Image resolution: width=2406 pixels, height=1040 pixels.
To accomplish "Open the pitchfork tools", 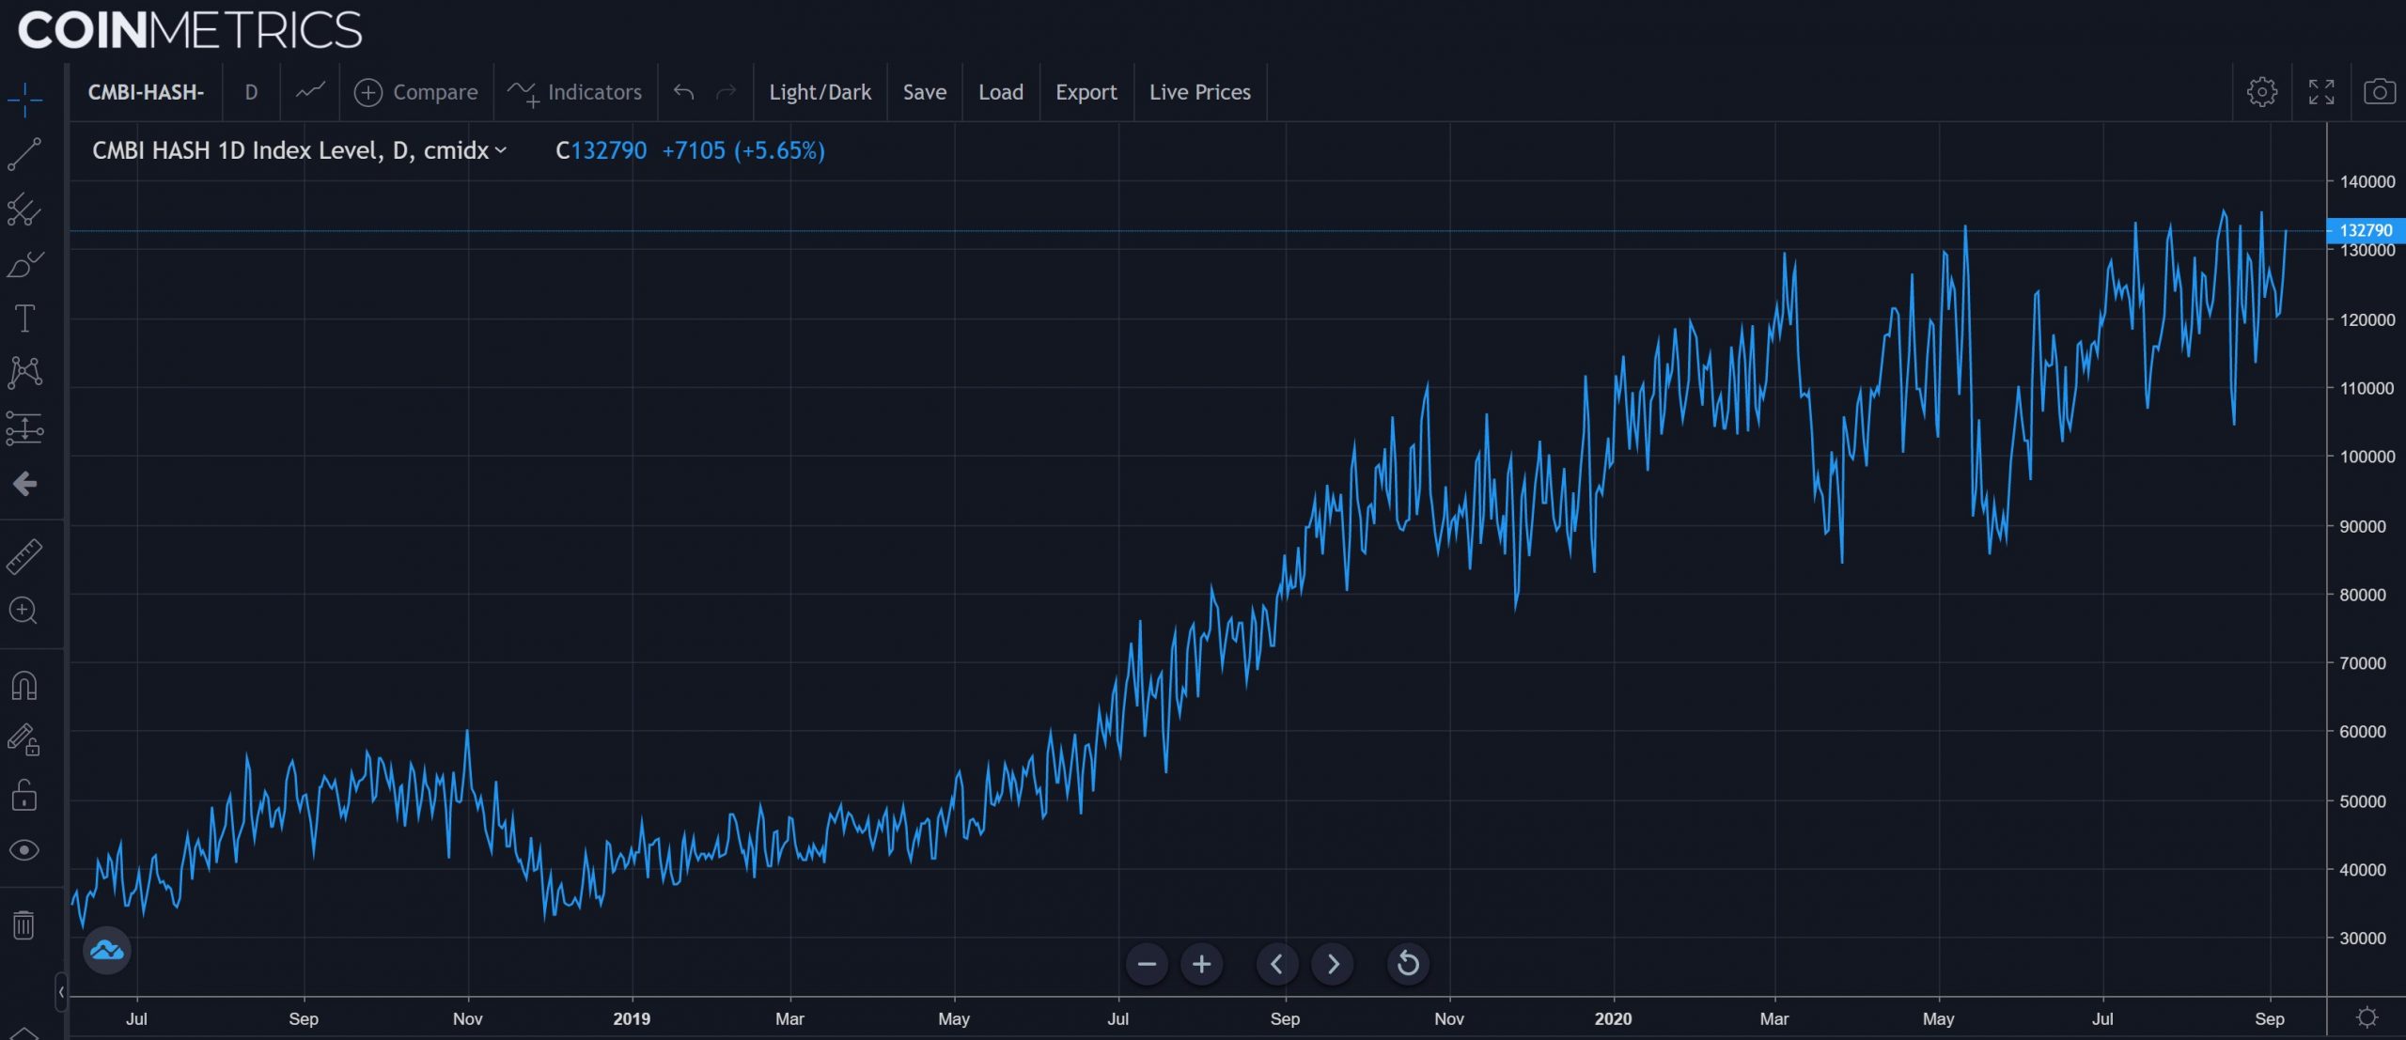I will point(24,210).
